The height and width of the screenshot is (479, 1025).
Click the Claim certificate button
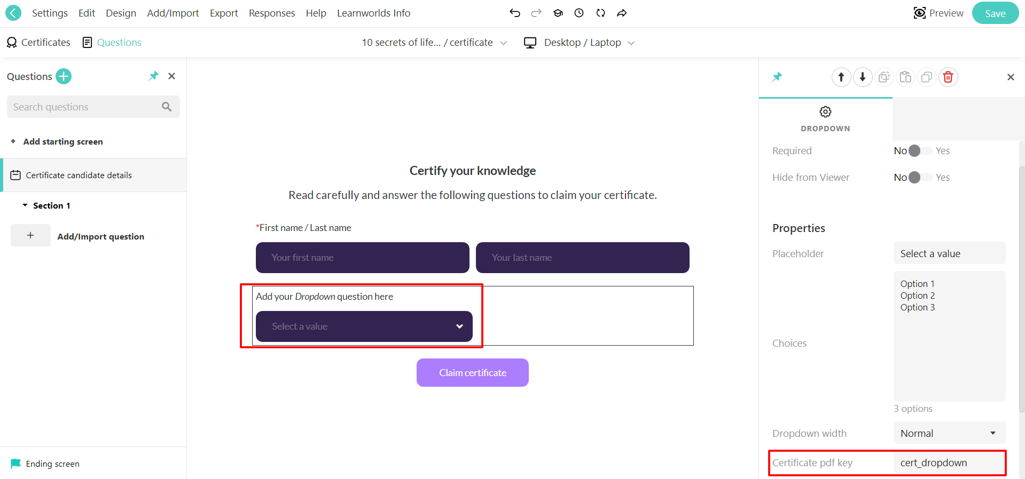(x=472, y=372)
